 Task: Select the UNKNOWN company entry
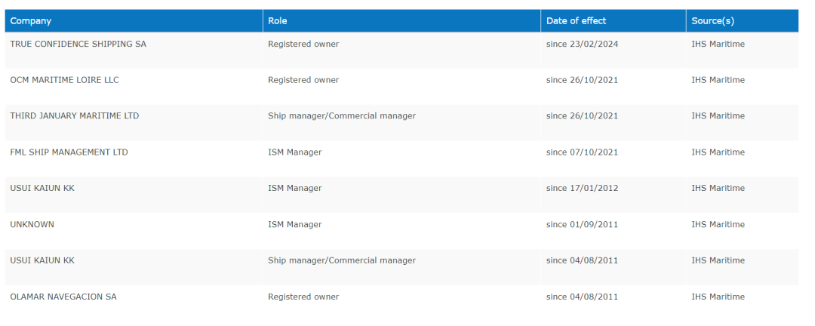pos(32,225)
